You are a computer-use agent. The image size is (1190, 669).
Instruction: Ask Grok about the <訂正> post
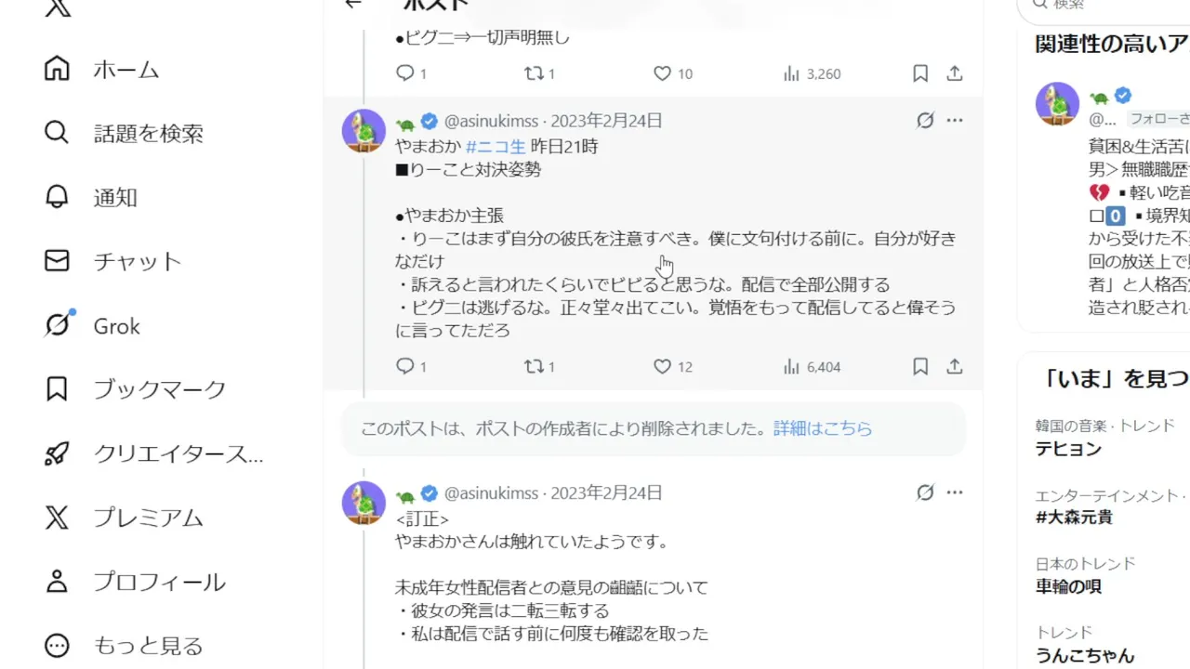point(925,492)
